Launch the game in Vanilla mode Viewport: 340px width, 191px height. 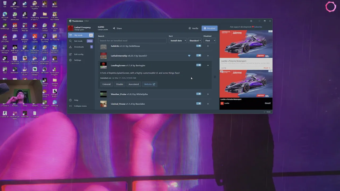tap(193, 28)
